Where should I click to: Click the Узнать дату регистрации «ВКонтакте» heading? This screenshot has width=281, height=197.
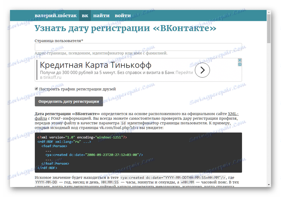tap(126, 28)
